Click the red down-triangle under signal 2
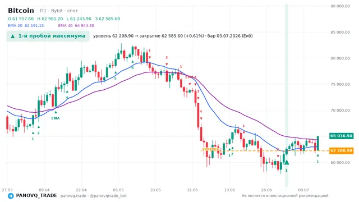This screenshot has height=202, width=359. 167,64
